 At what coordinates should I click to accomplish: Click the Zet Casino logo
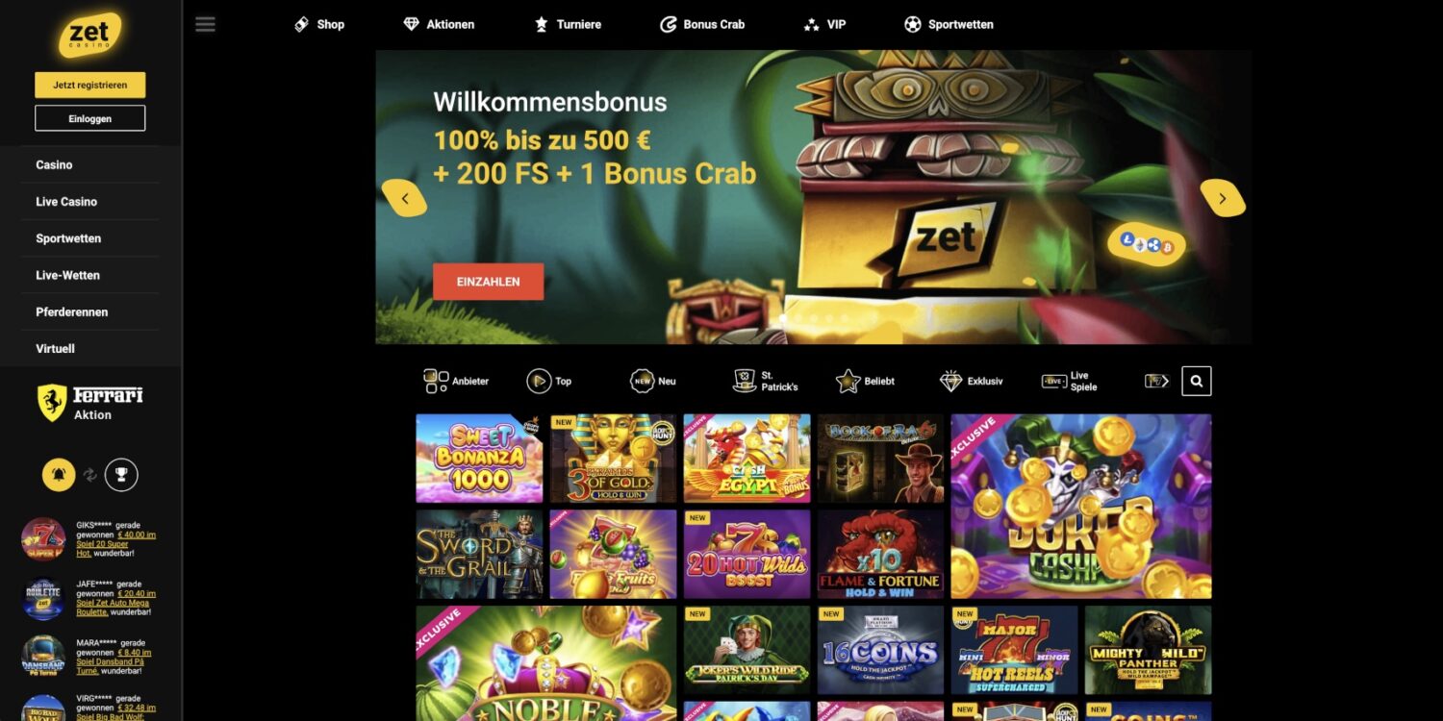[x=90, y=35]
